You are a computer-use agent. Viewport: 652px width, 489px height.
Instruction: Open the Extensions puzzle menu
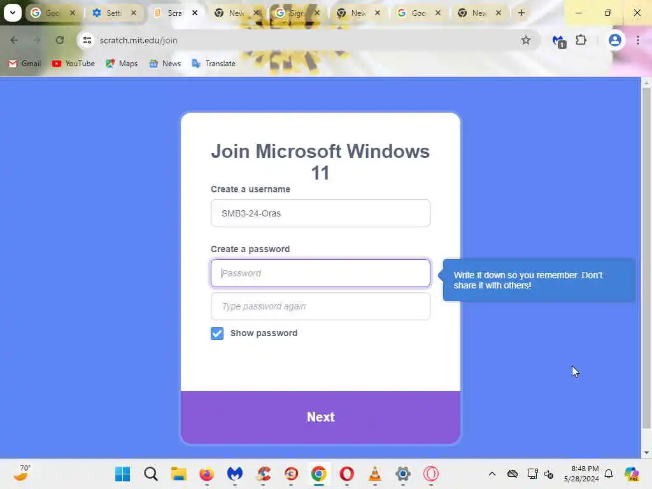pos(581,40)
